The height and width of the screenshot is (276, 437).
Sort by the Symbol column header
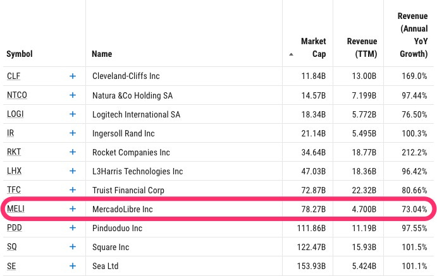click(20, 54)
